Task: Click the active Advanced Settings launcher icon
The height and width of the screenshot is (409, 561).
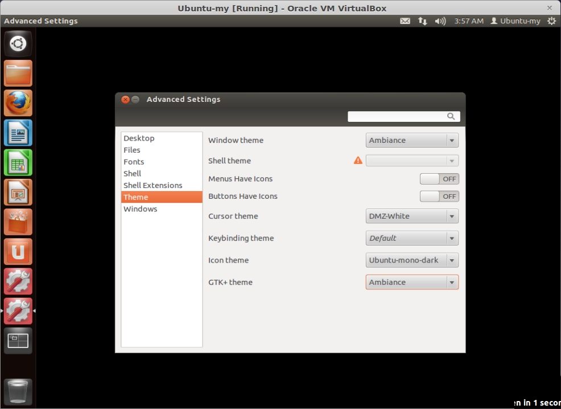Action: point(18,311)
